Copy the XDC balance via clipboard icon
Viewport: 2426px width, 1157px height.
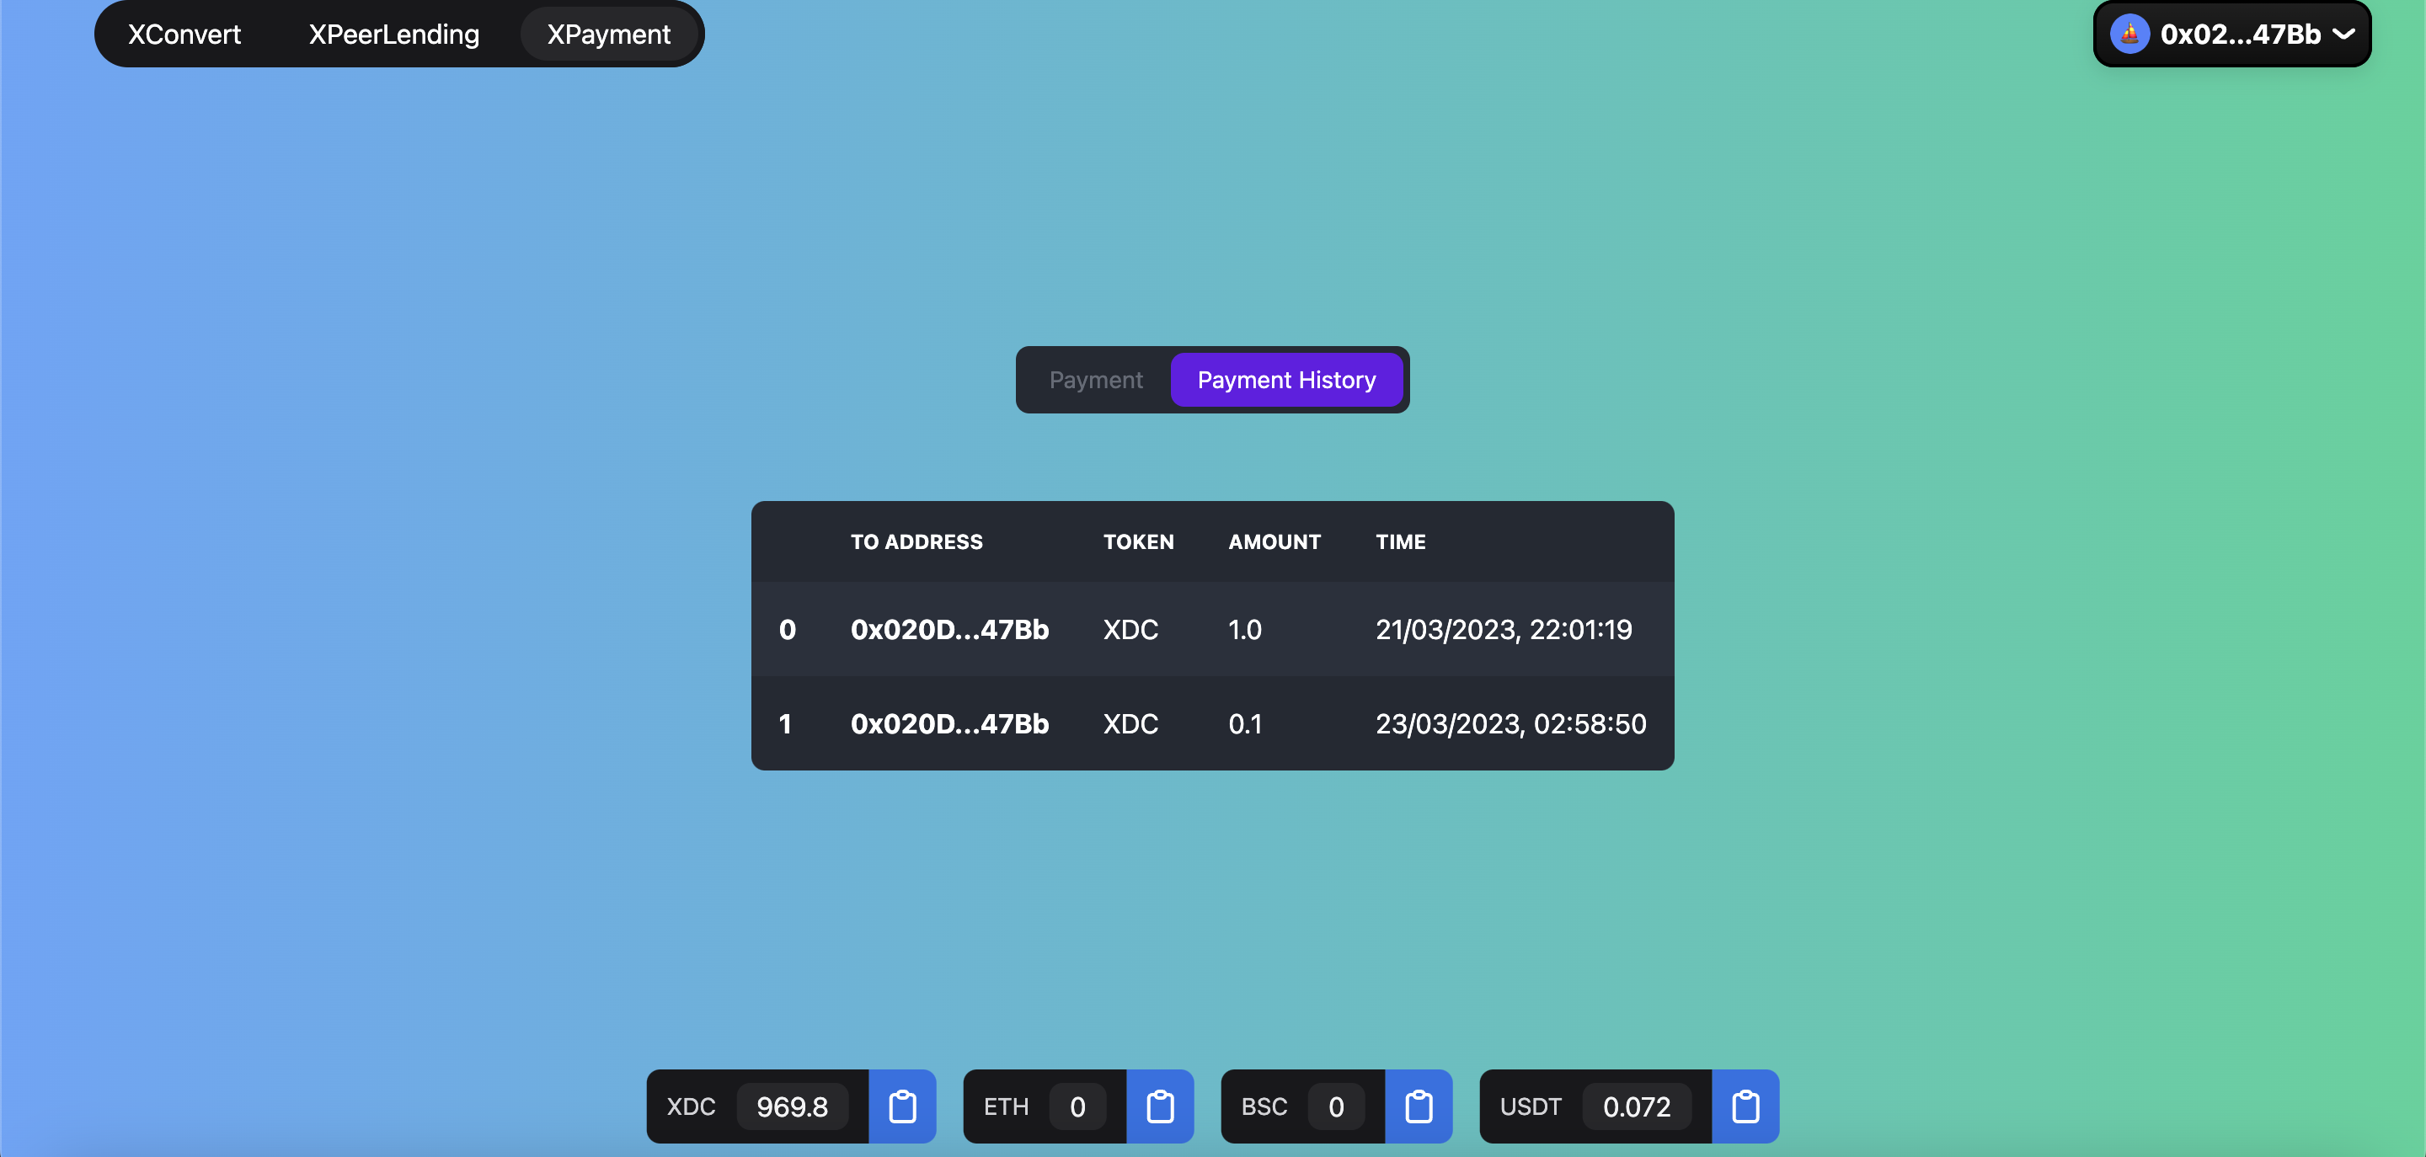[902, 1106]
